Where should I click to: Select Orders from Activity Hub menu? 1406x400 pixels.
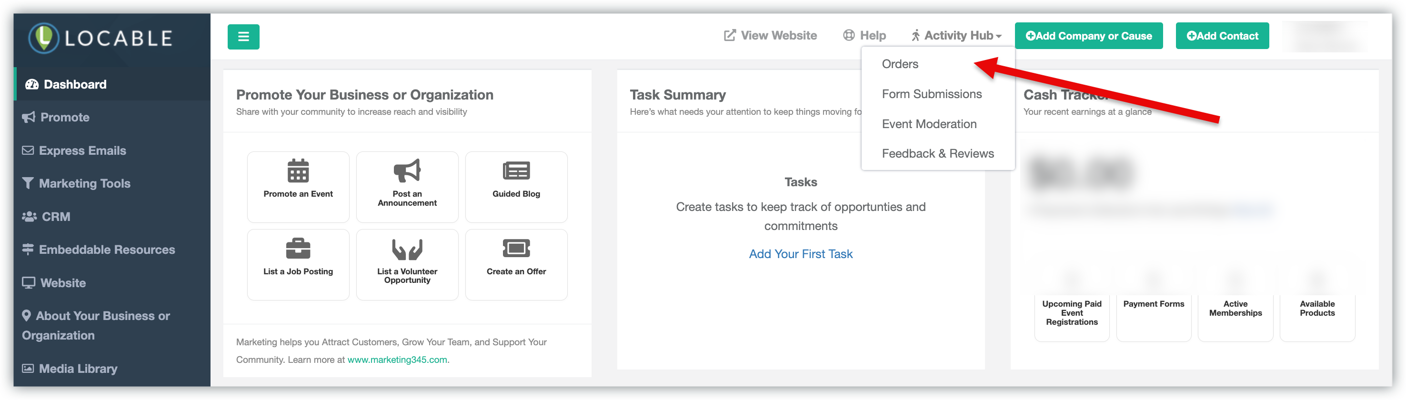click(x=900, y=64)
